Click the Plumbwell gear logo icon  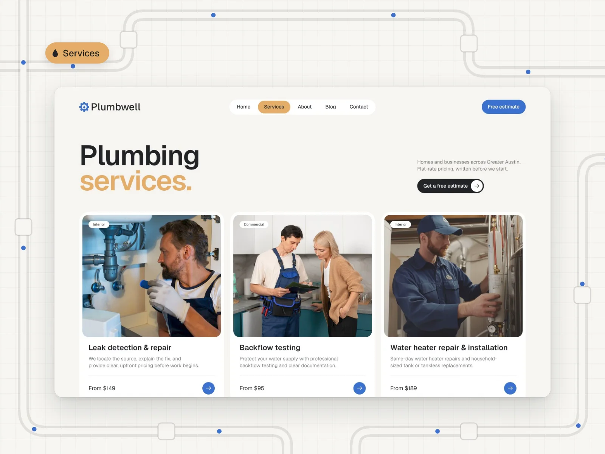point(84,107)
